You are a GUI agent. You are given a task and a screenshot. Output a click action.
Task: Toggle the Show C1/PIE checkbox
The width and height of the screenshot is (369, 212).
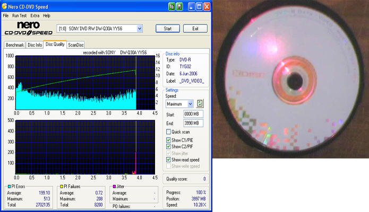[168, 140]
